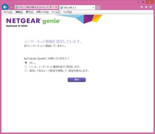
Task: Open the ファイル(F) menu
Action: click(8, 12)
